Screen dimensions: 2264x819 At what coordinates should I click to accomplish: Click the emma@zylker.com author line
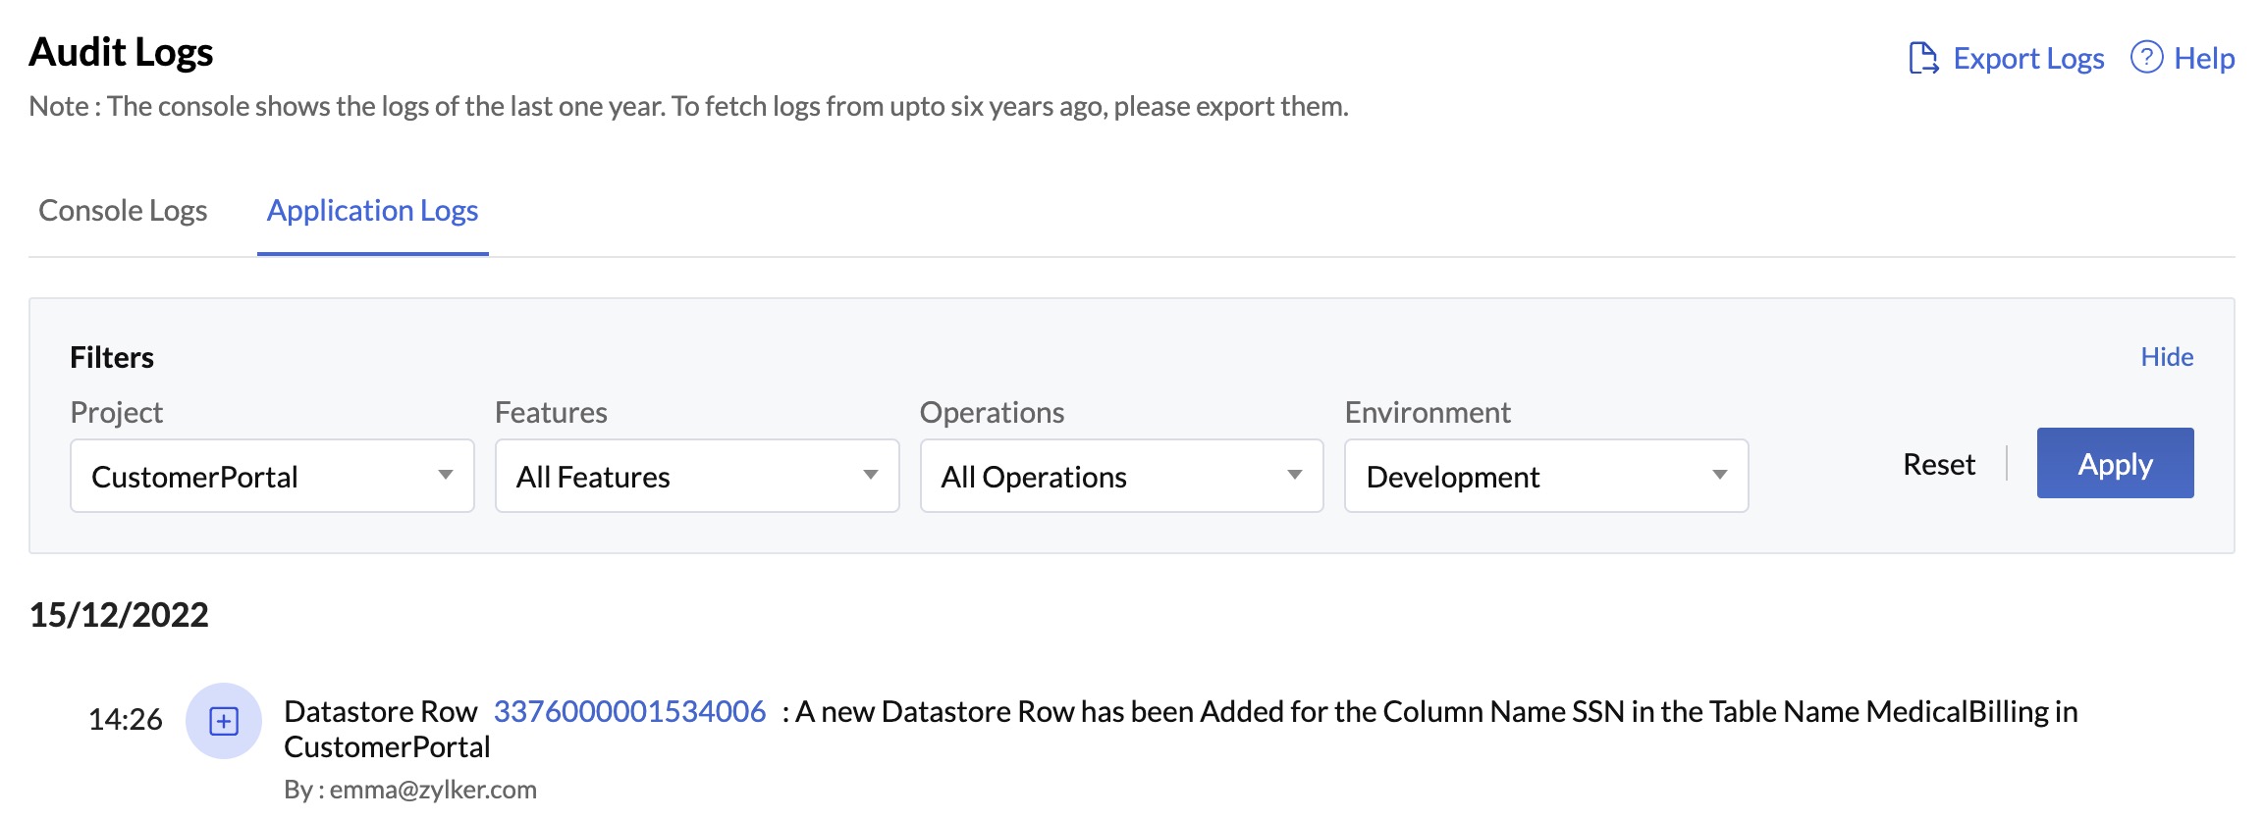[x=410, y=790]
